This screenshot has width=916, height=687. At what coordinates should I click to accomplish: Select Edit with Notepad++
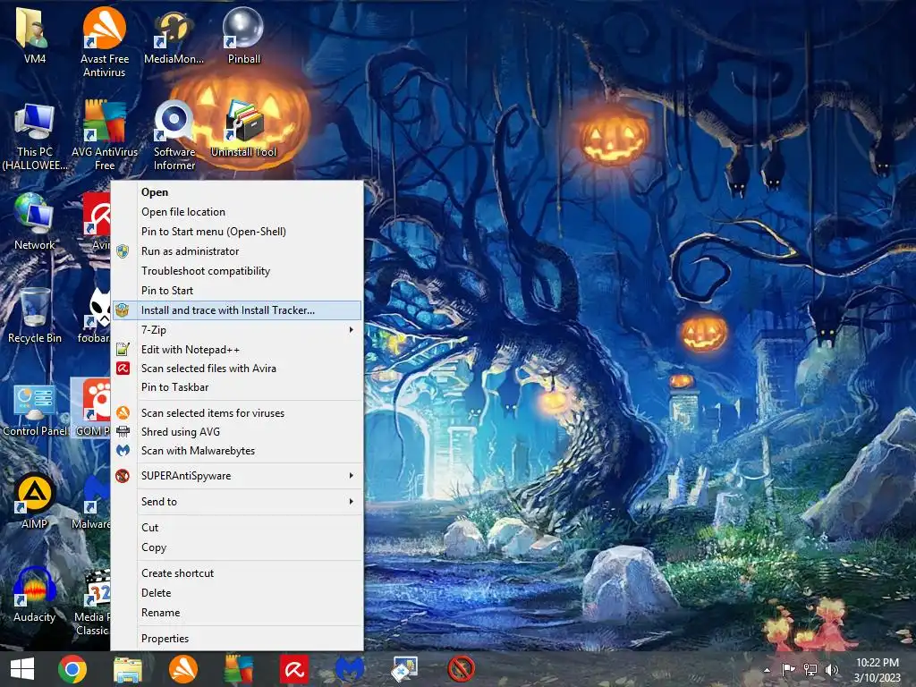236,350
